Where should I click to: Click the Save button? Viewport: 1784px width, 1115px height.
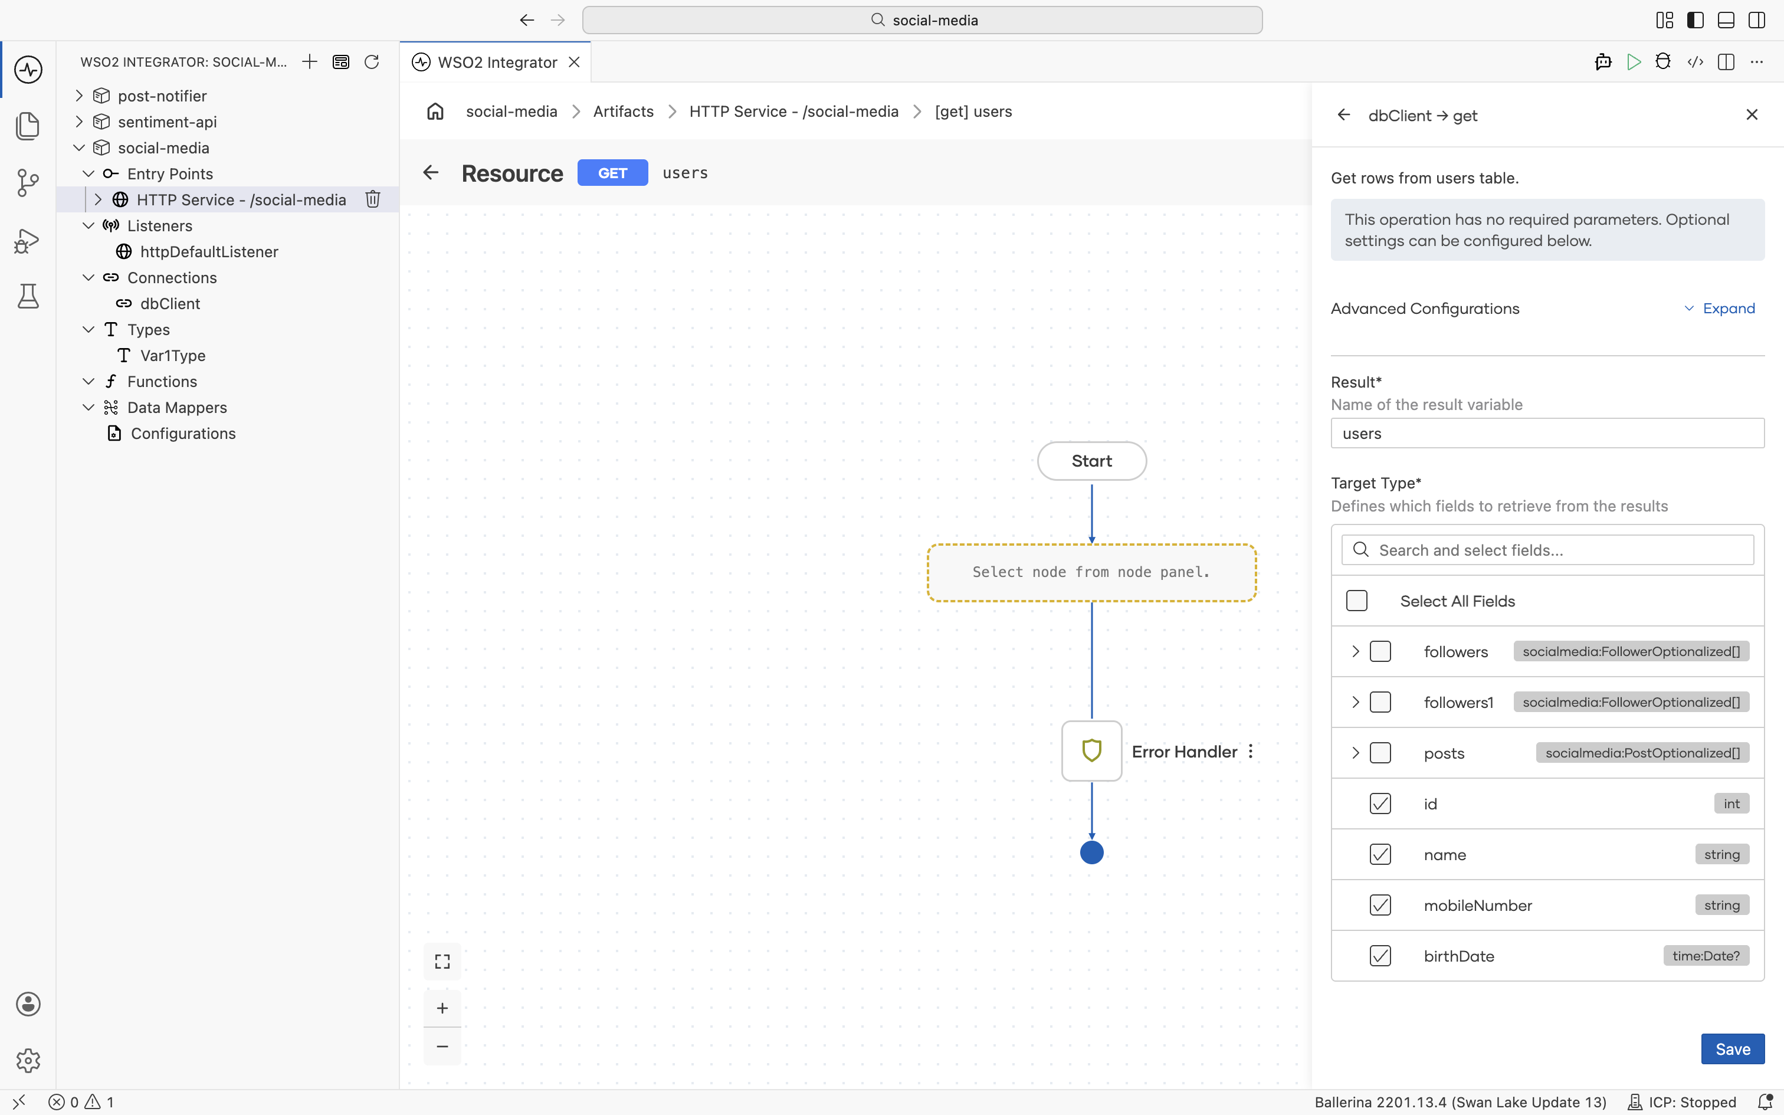pyautogui.click(x=1733, y=1049)
